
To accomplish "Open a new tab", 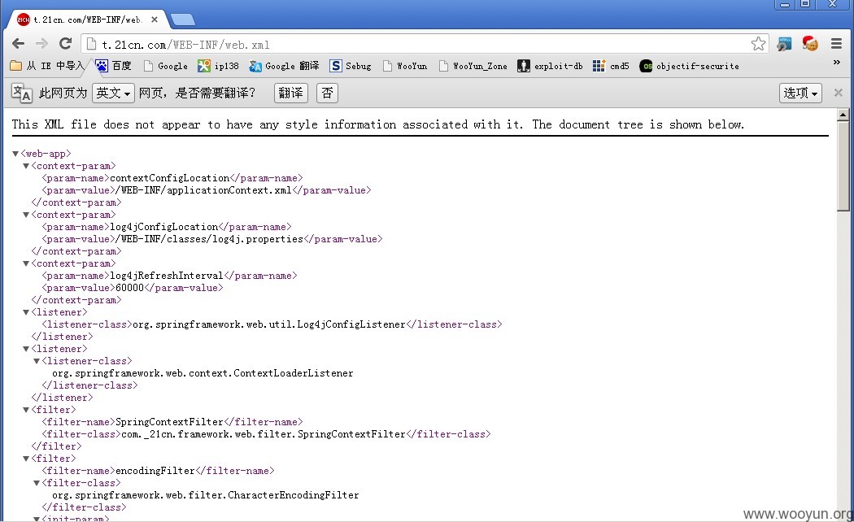I will pyautogui.click(x=183, y=20).
